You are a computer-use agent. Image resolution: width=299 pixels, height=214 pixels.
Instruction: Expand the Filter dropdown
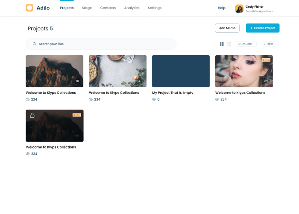pos(270,44)
